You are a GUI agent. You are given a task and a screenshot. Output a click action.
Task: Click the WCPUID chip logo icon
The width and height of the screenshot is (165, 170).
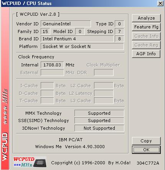point(30,162)
